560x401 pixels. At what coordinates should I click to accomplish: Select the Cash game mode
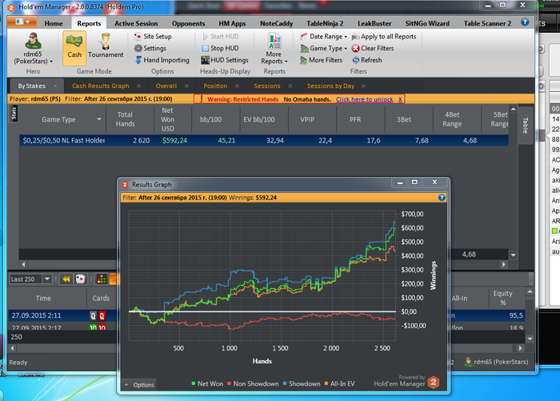point(74,48)
